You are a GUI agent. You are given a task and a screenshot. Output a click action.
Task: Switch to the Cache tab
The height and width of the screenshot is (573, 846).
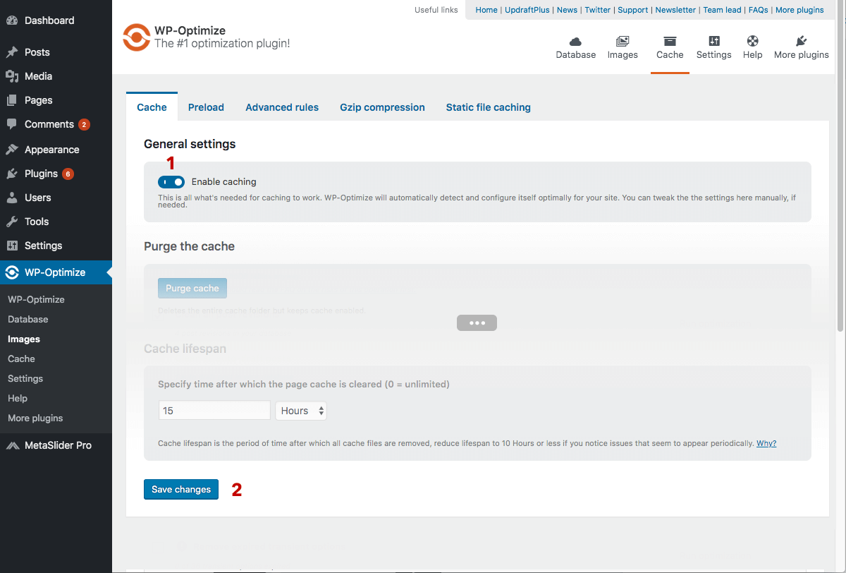click(152, 107)
